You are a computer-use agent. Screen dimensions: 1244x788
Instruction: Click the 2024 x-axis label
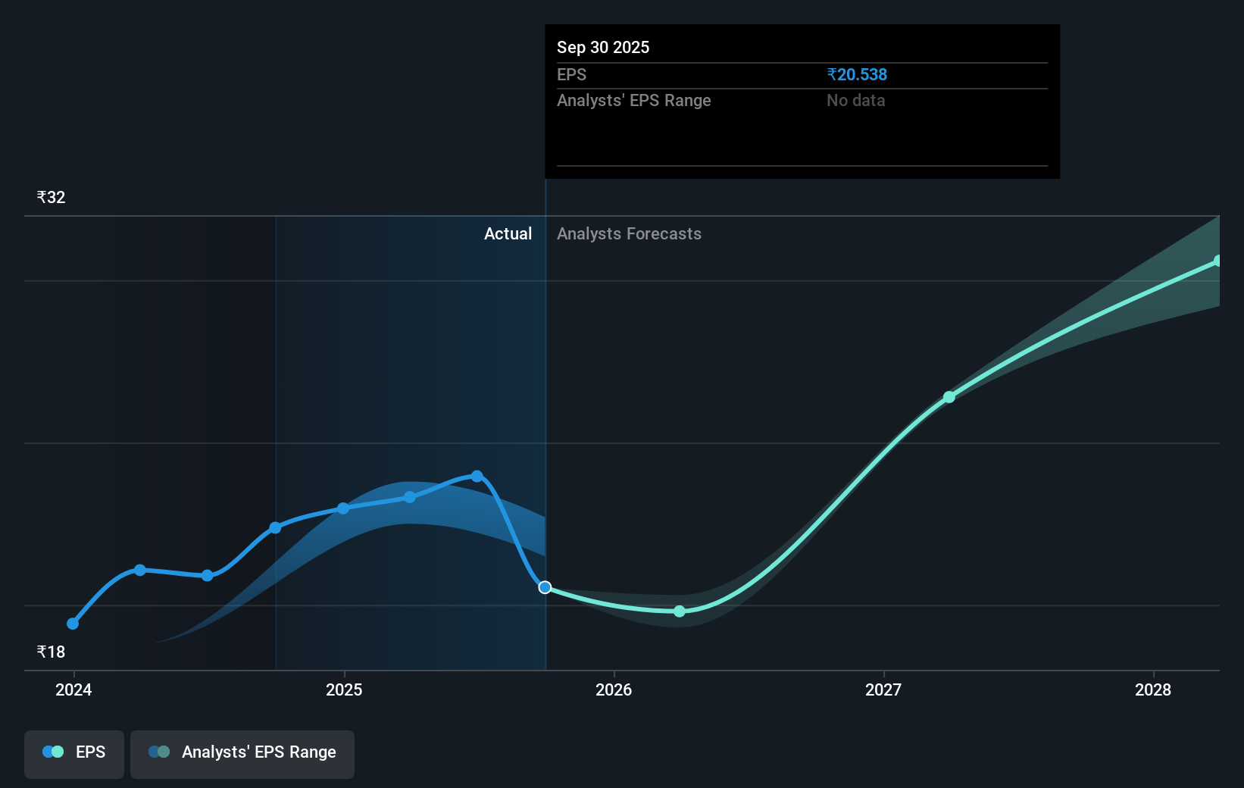(73, 689)
